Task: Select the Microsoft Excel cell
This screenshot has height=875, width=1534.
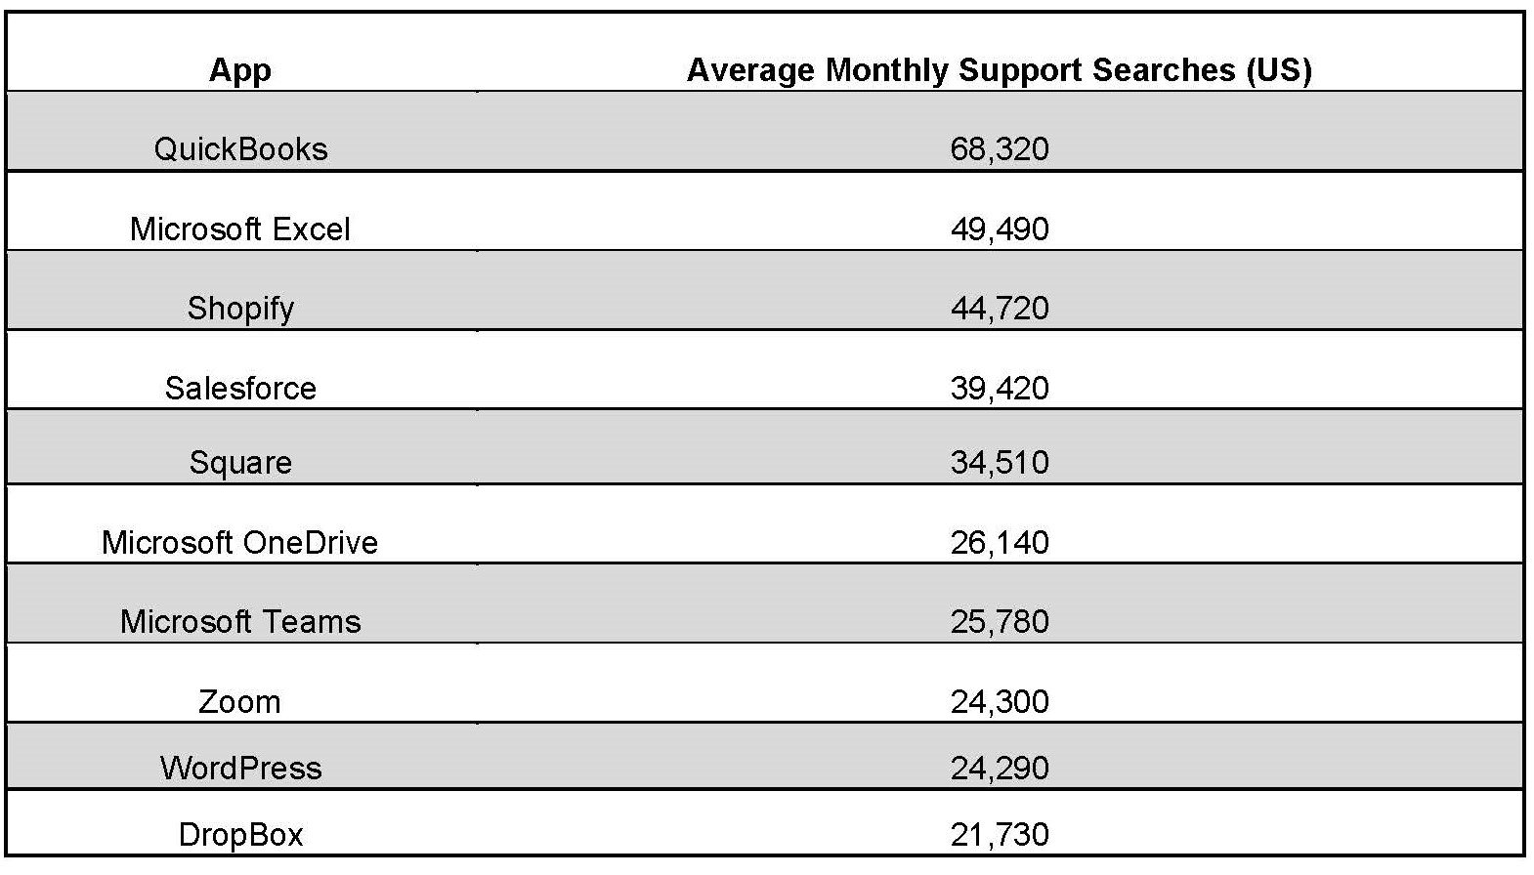Action: tap(240, 229)
